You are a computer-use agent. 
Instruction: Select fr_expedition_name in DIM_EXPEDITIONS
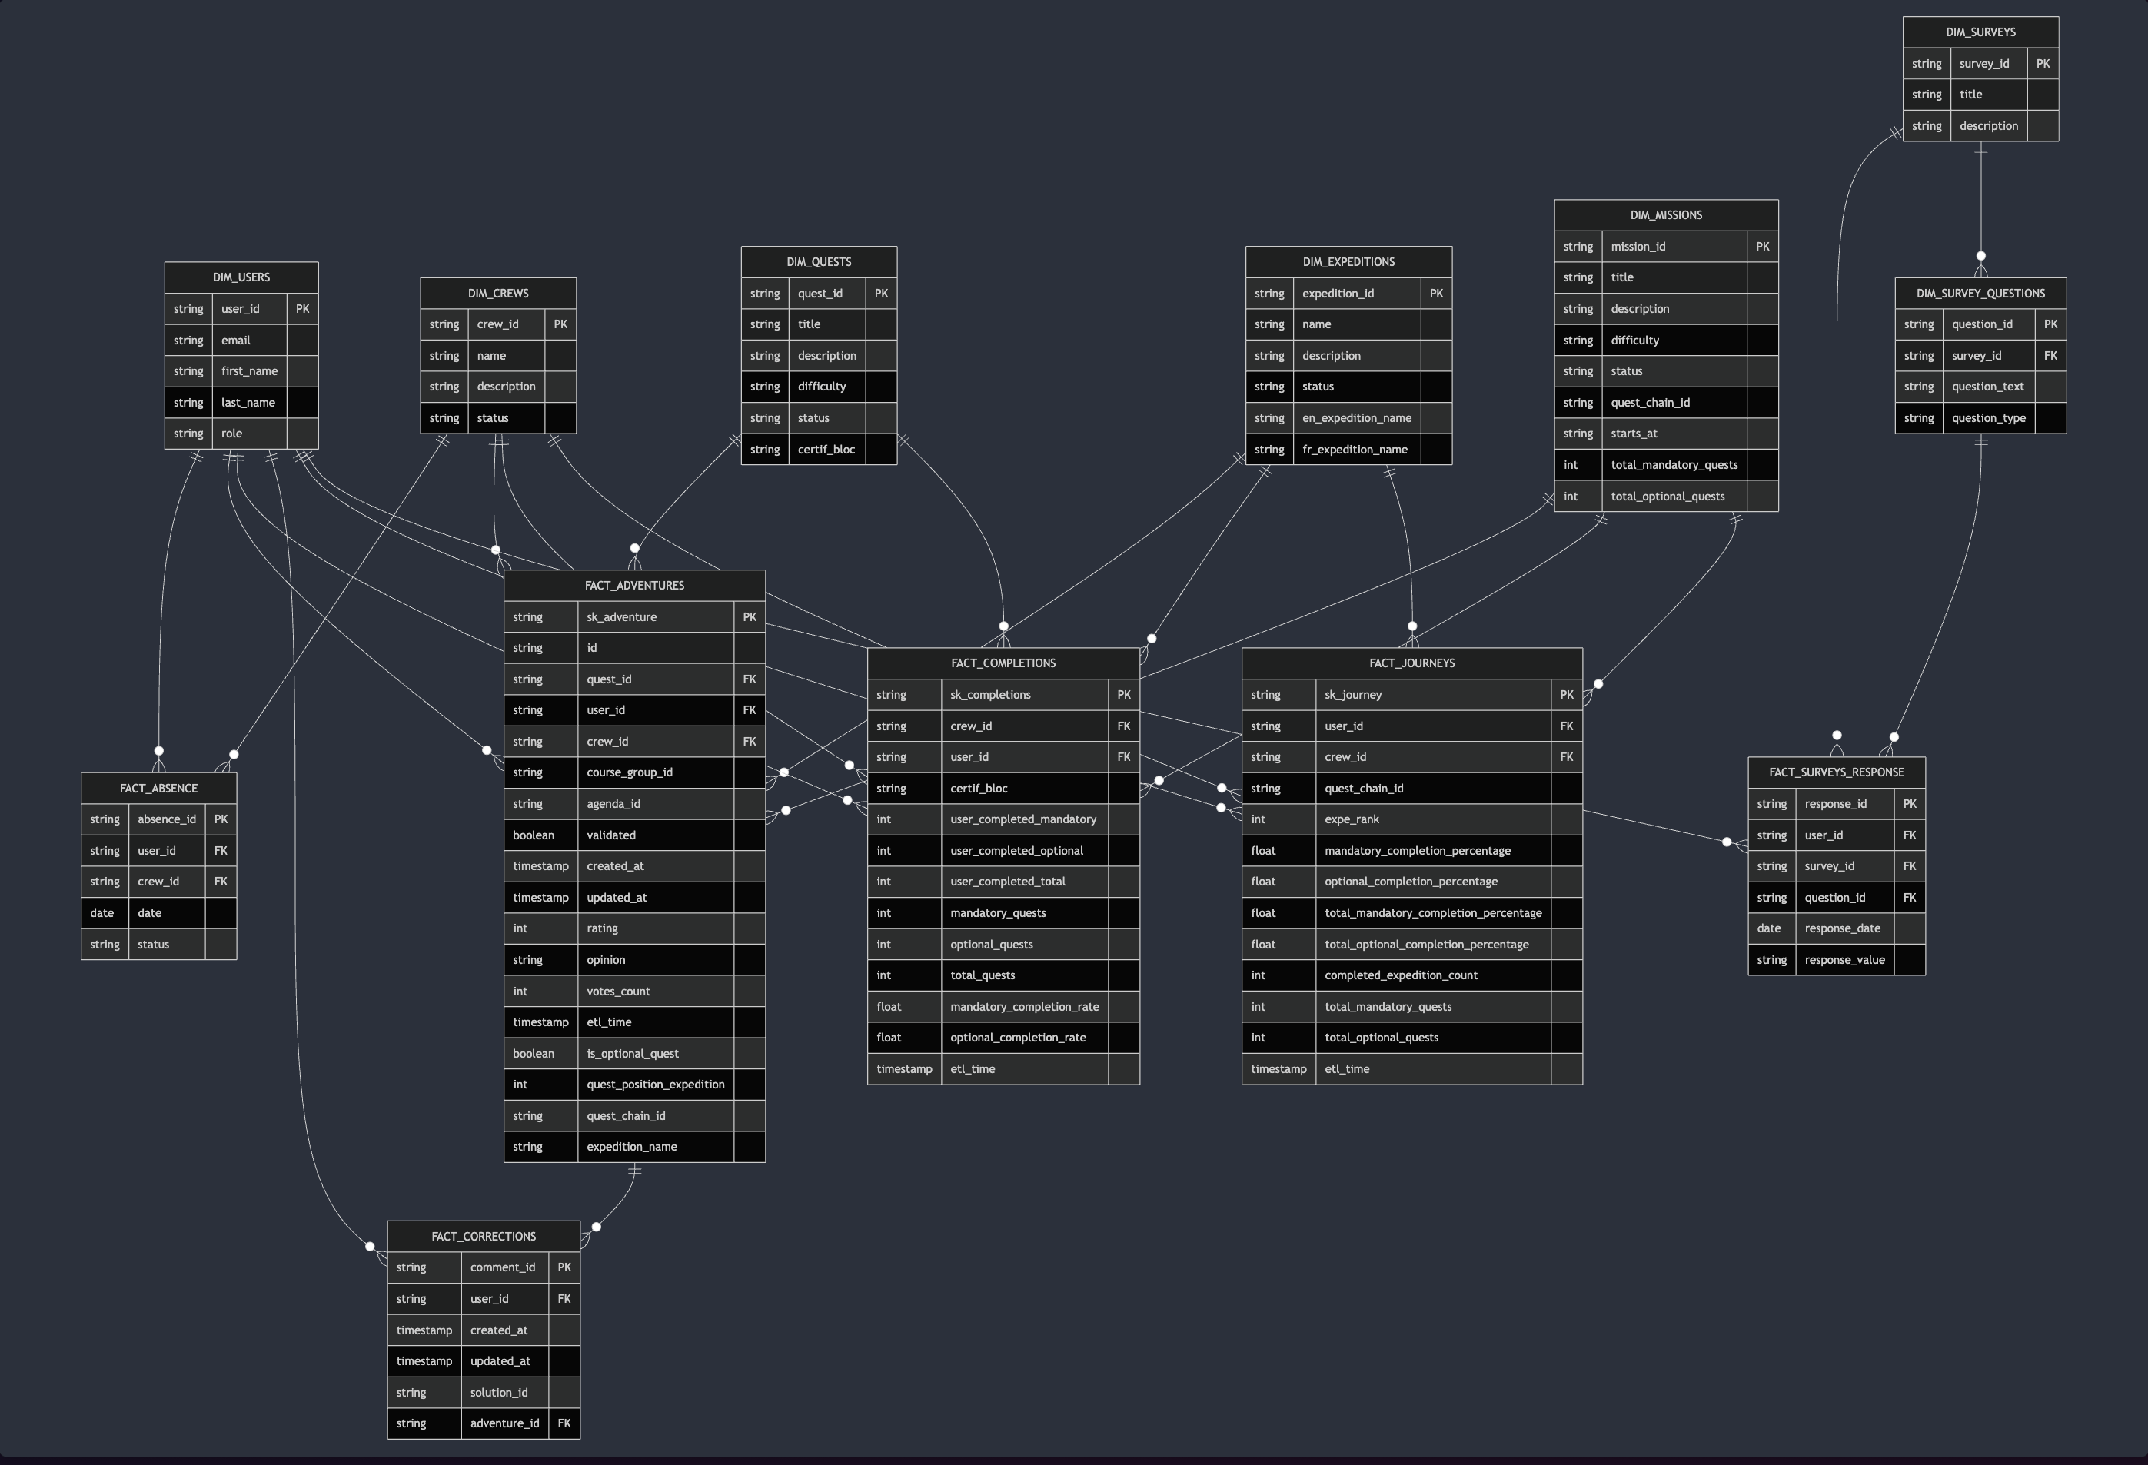point(1348,449)
